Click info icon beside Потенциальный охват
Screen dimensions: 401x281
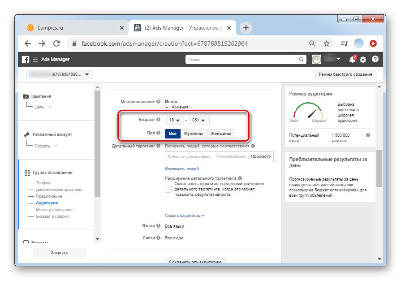[x=368, y=135]
